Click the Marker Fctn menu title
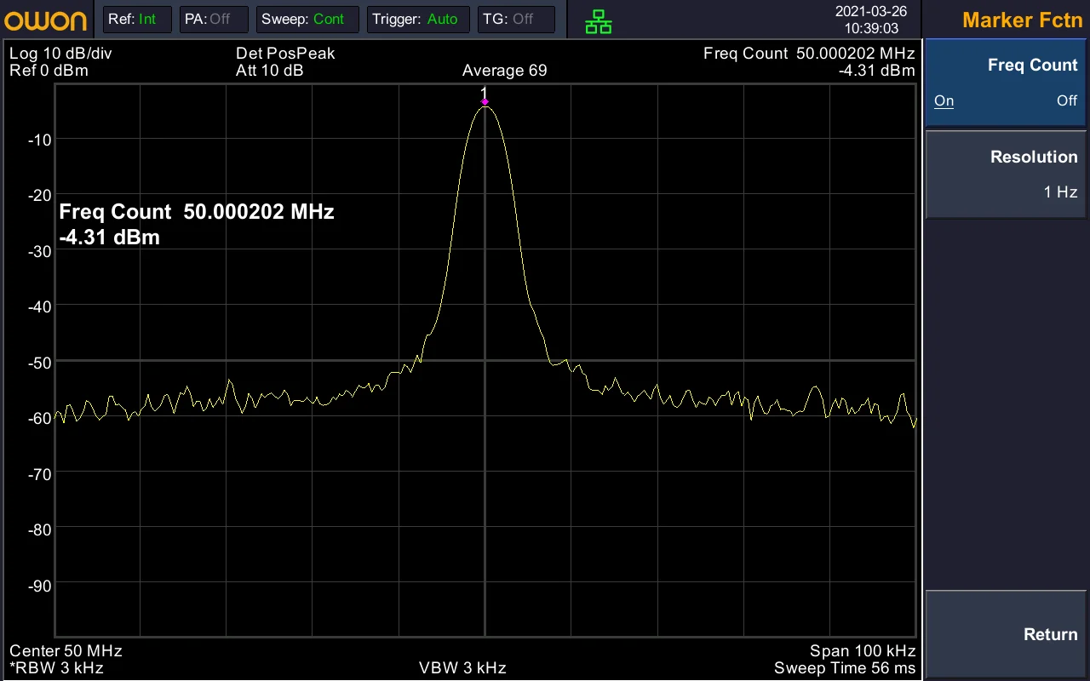The image size is (1090, 681). pyautogui.click(x=1022, y=20)
